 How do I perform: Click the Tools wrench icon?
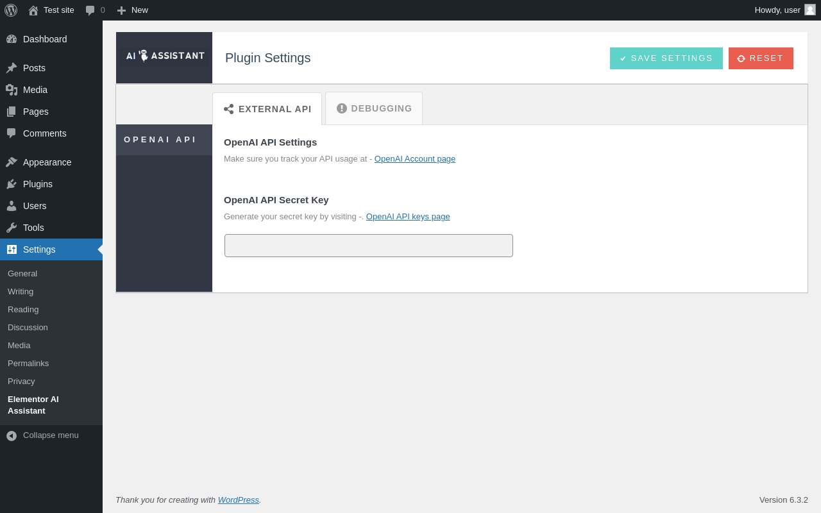coord(12,228)
